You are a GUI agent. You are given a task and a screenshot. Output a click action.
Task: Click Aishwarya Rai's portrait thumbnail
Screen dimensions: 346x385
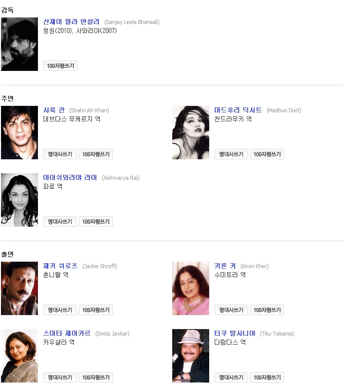click(19, 200)
